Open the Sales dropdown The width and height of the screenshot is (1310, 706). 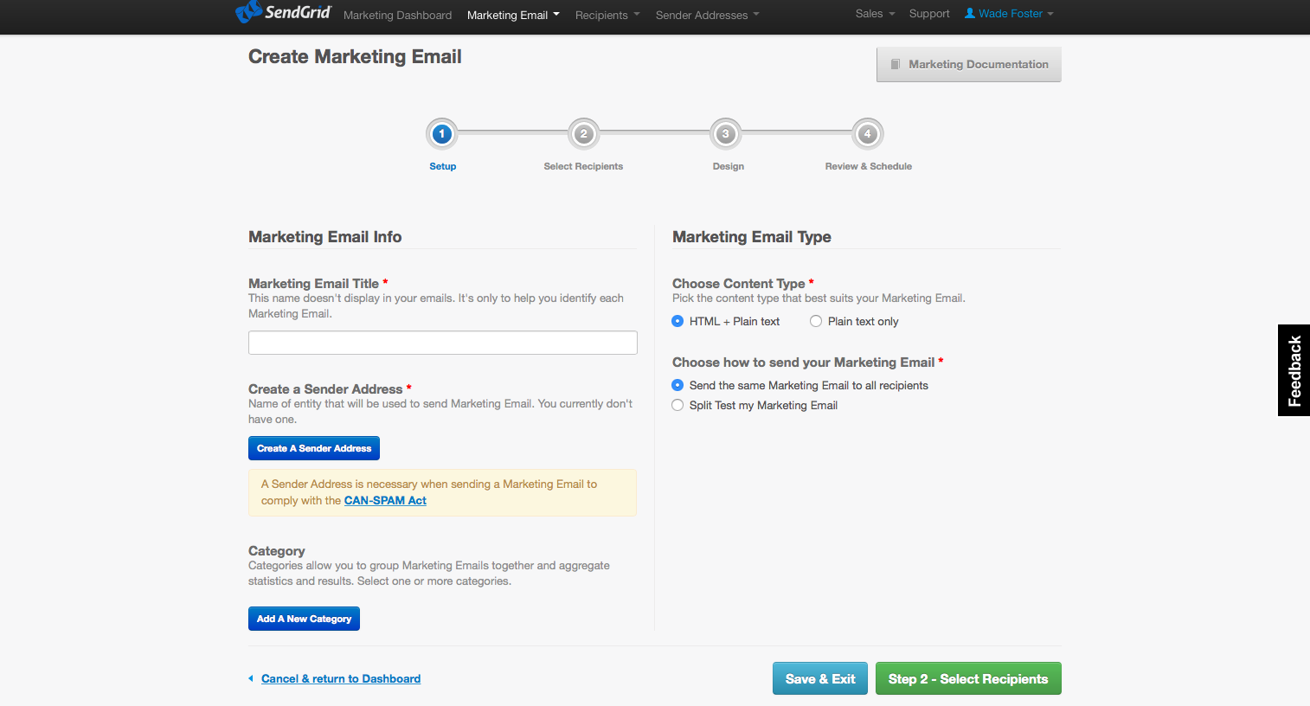(x=875, y=14)
